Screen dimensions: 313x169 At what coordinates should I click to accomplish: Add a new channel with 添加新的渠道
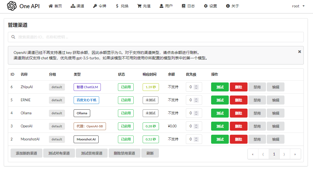[x=26, y=153]
